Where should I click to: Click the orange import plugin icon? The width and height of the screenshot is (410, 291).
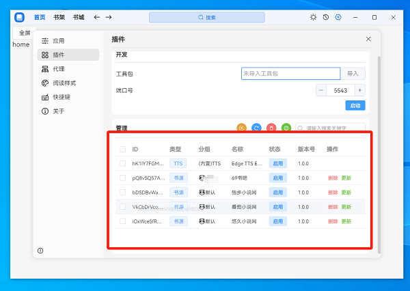pos(241,128)
